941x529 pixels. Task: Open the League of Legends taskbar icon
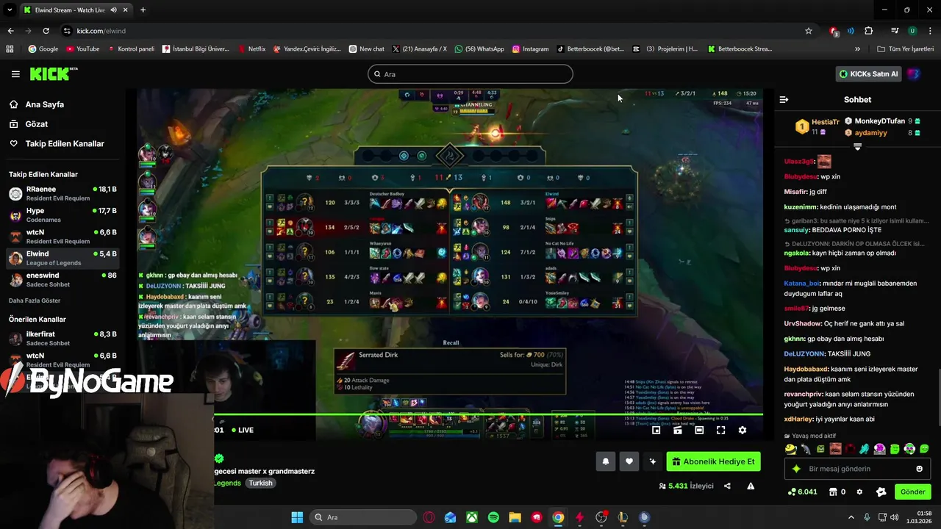623,517
